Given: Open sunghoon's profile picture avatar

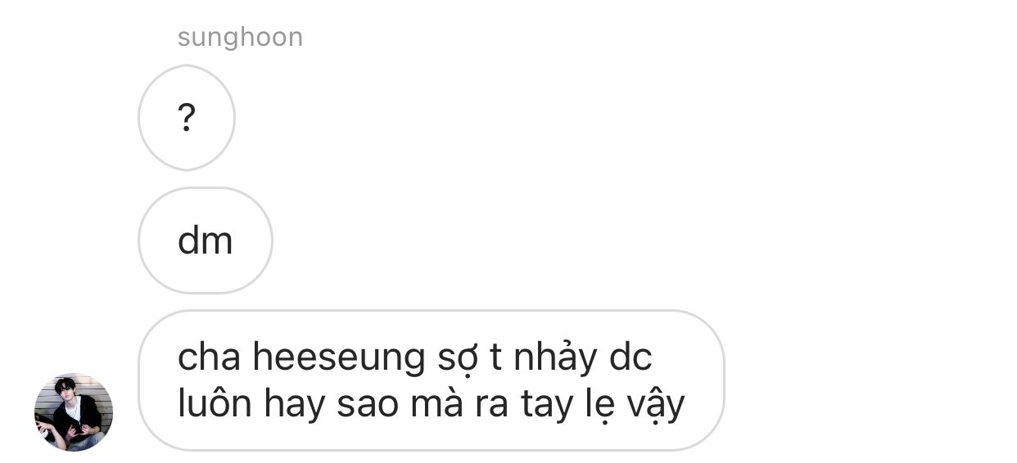Looking at the screenshot, I should point(74,412).
